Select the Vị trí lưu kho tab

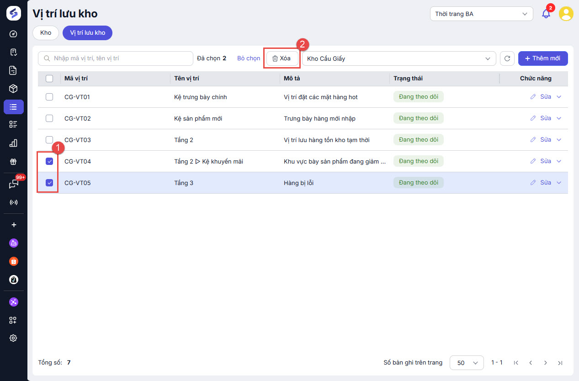tap(87, 33)
